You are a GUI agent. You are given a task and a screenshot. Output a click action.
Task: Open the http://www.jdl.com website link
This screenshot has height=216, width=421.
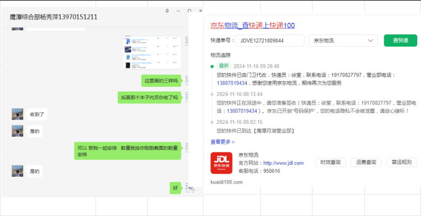283,163
